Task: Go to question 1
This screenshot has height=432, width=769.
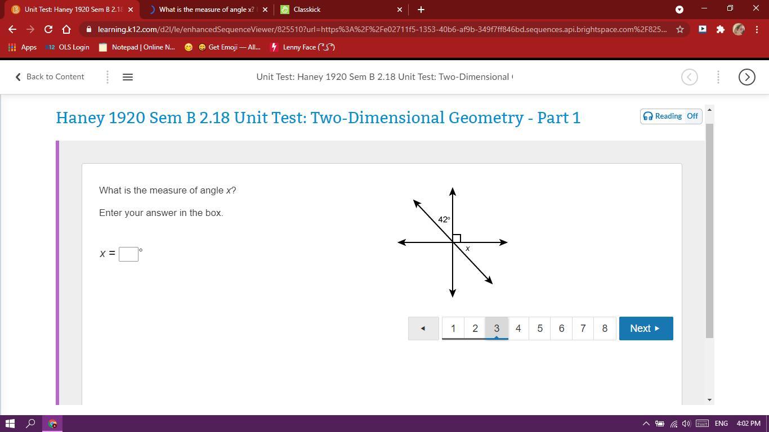Action: (453, 328)
